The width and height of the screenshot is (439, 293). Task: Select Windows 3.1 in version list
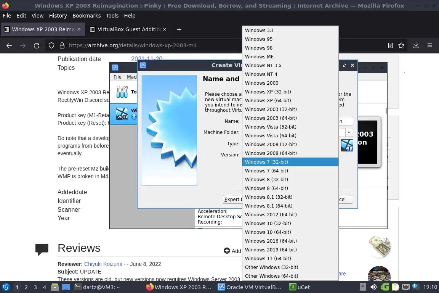290,30
